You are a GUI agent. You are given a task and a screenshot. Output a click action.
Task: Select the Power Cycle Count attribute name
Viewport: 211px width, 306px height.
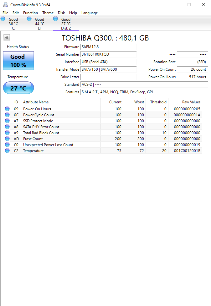click(x=39, y=115)
